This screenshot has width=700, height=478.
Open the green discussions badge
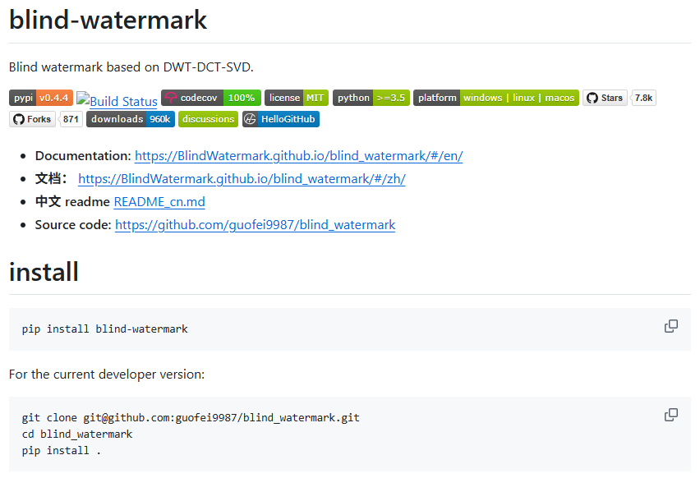coord(208,119)
